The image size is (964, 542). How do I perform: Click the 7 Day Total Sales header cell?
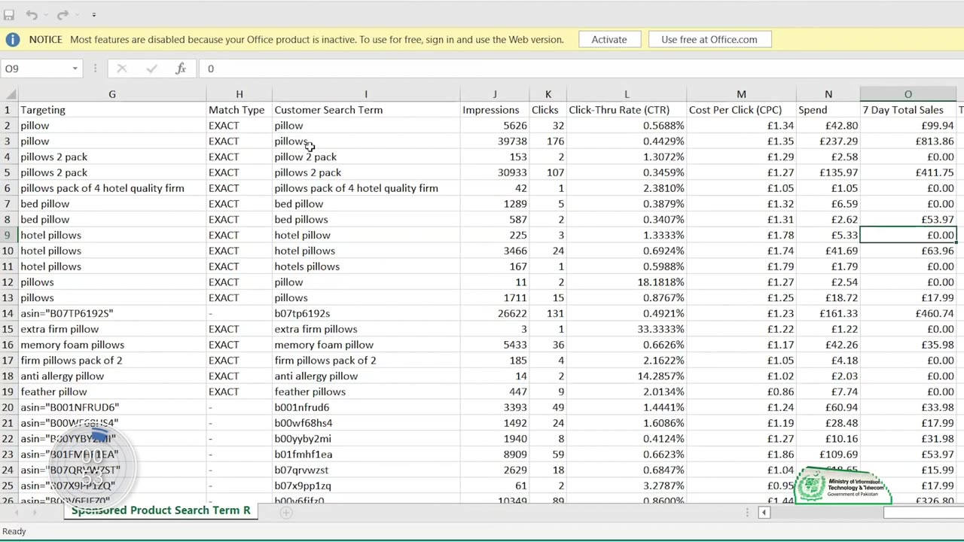coord(908,110)
